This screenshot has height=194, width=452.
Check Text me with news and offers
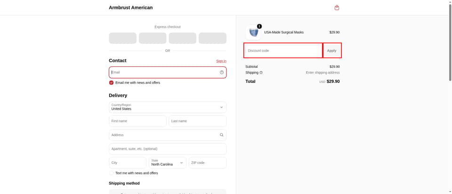click(x=111, y=173)
